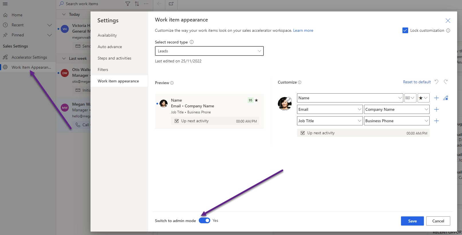The height and width of the screenshot is (235, 462).
Task: Go to the Availability settings tab
Action: 107,35
